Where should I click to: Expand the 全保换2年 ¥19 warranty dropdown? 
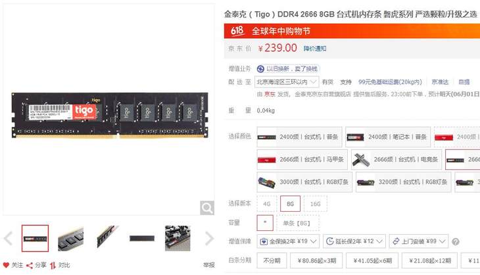[x=288, y=241]
